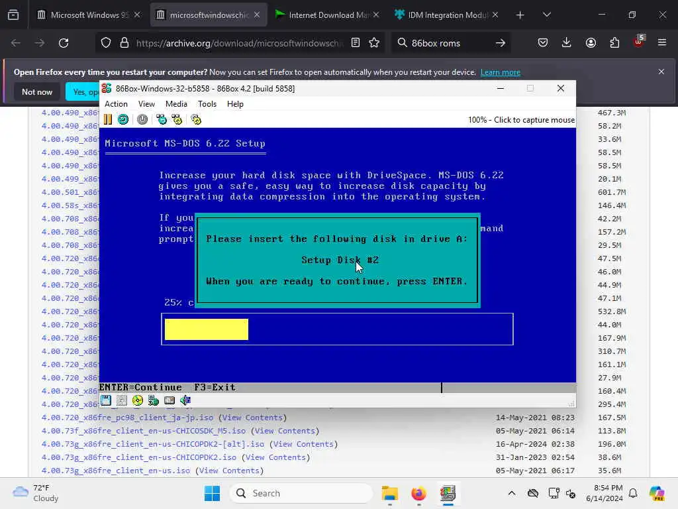This screenshot has height=509, width=678.
Task: Open the 86Box Action menu
Action: tap(116, 104)
